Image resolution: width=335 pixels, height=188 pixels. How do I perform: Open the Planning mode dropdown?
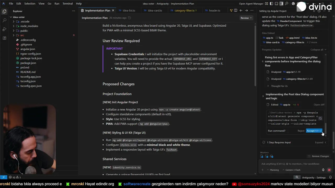[272, 170]
